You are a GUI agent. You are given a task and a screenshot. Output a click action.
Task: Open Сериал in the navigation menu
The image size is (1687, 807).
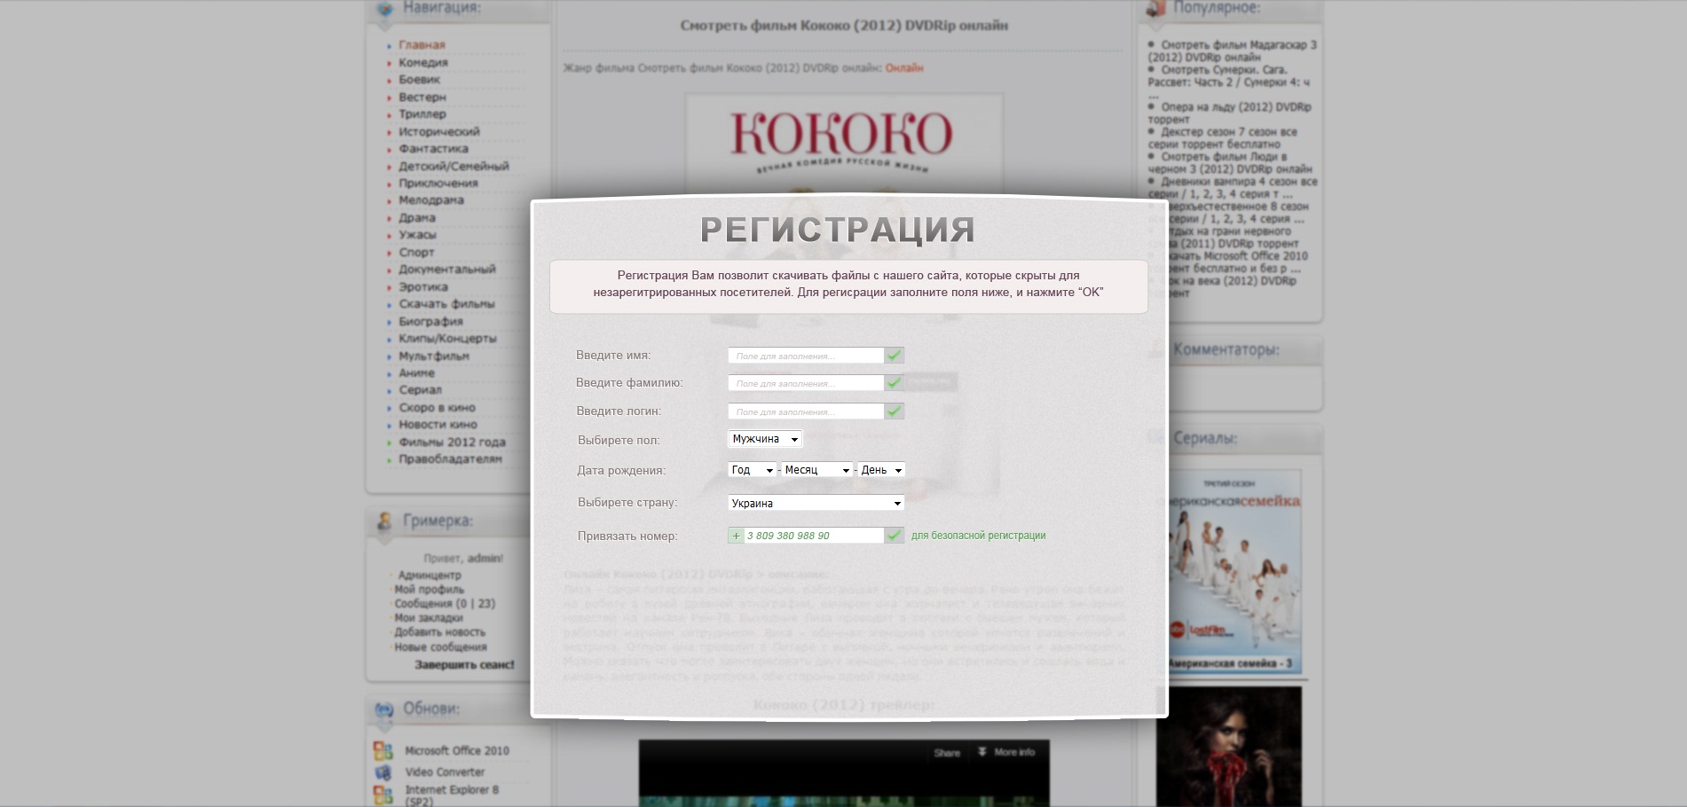coord(420,390)
